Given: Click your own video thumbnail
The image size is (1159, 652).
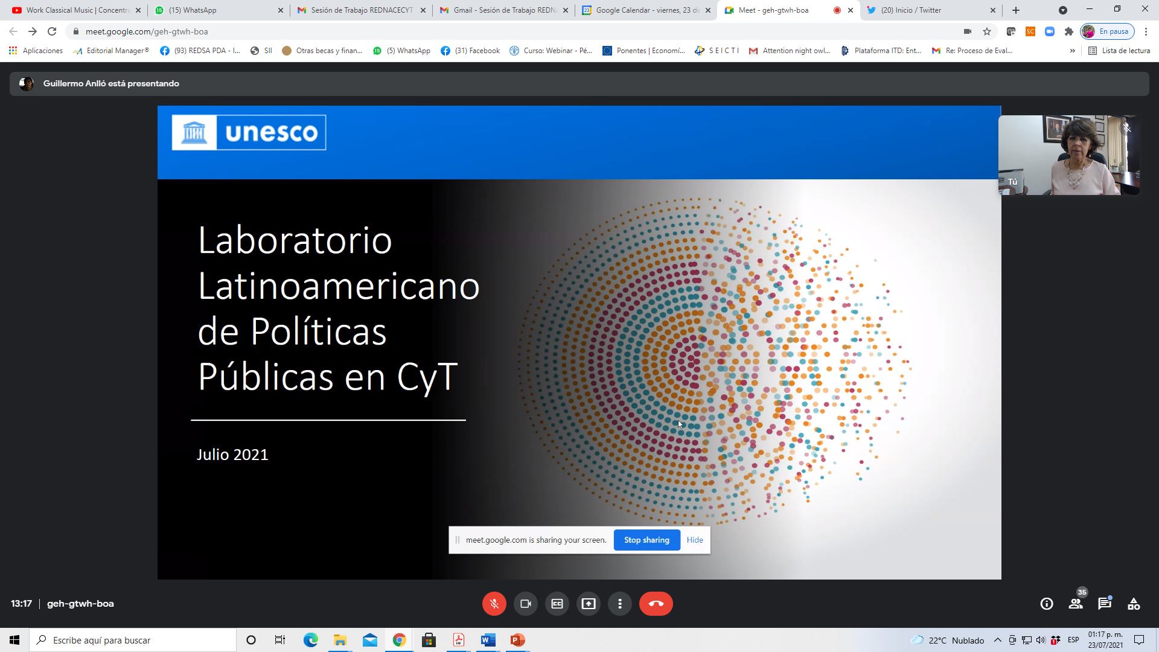Looking at the screenshot, I should coord(1068,155).
